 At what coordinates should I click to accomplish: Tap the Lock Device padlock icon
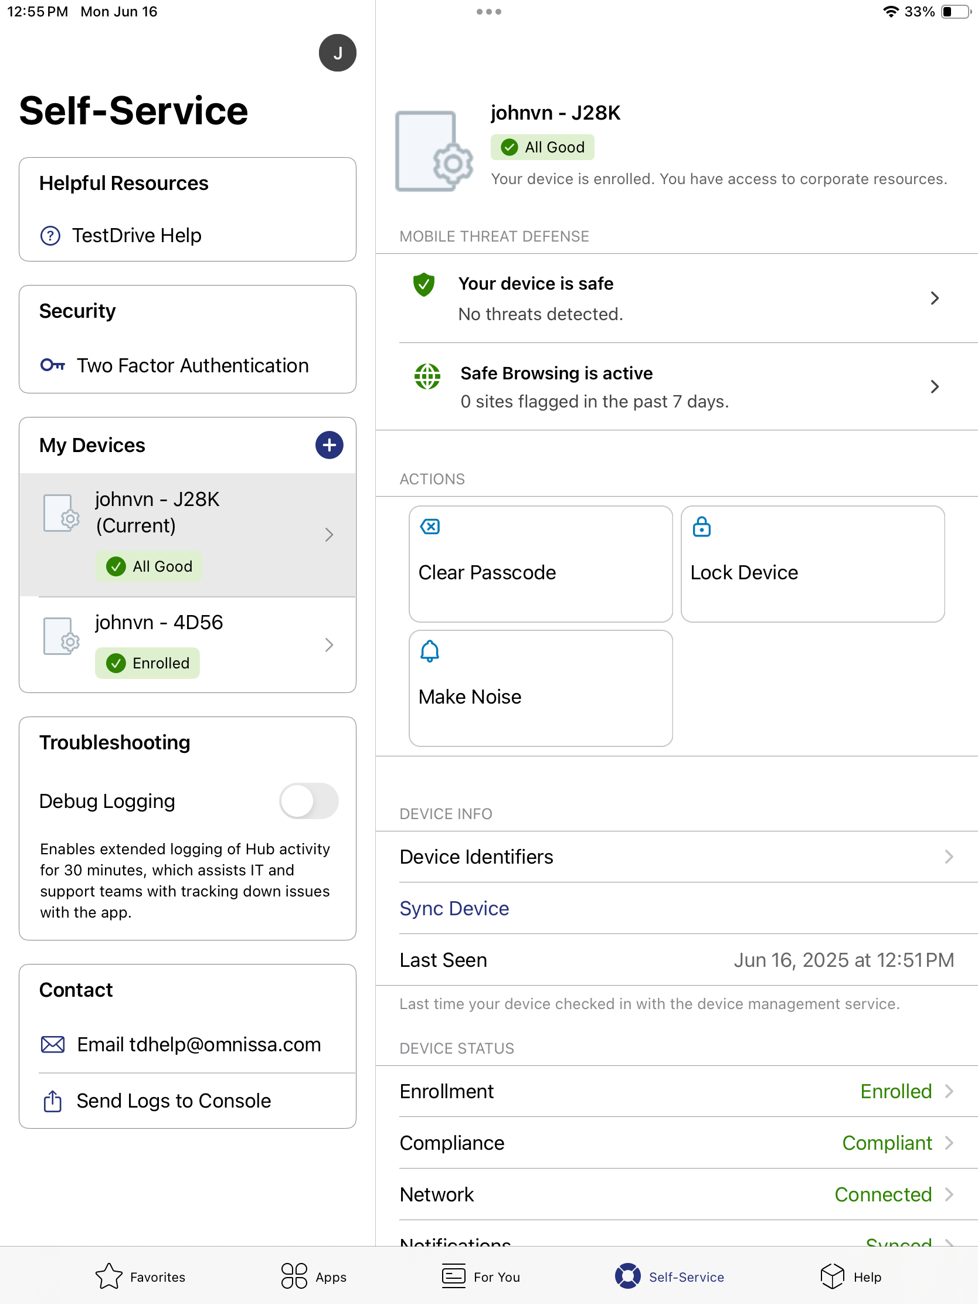click(x=701, y=527)
